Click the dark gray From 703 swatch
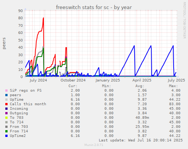The height and width of the screenshot is (149, 188). click(x=6, y=127)
